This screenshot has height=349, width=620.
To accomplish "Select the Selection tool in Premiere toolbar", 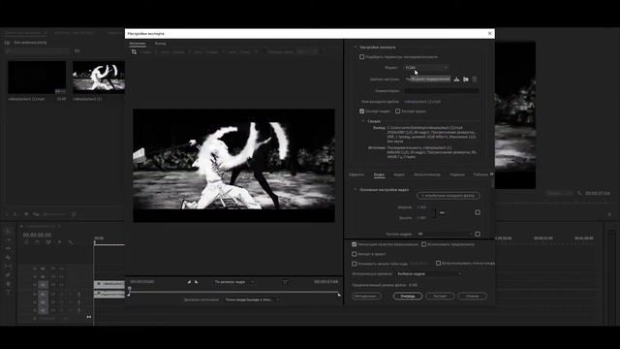I will pos(9,231).
